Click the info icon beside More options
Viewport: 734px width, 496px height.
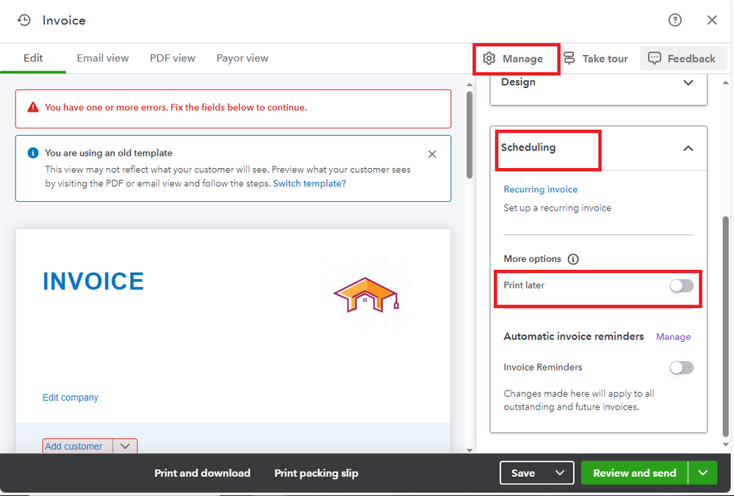coord(573,259)
